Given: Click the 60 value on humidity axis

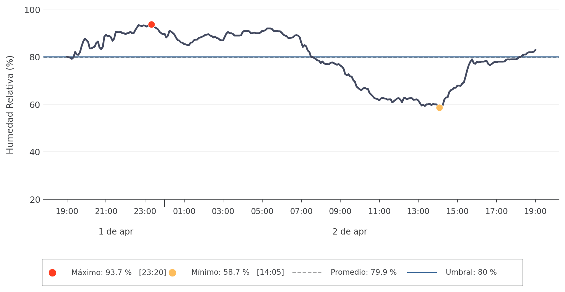Looking at the screenshot, I should coord(35,105).
